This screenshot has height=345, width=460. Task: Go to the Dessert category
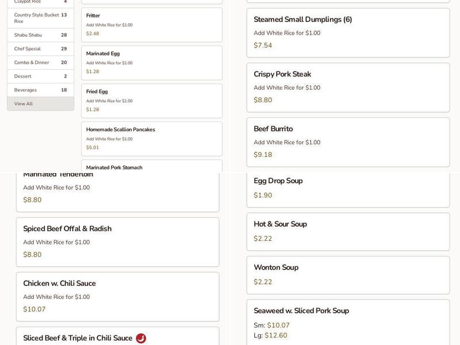(40, 76)
